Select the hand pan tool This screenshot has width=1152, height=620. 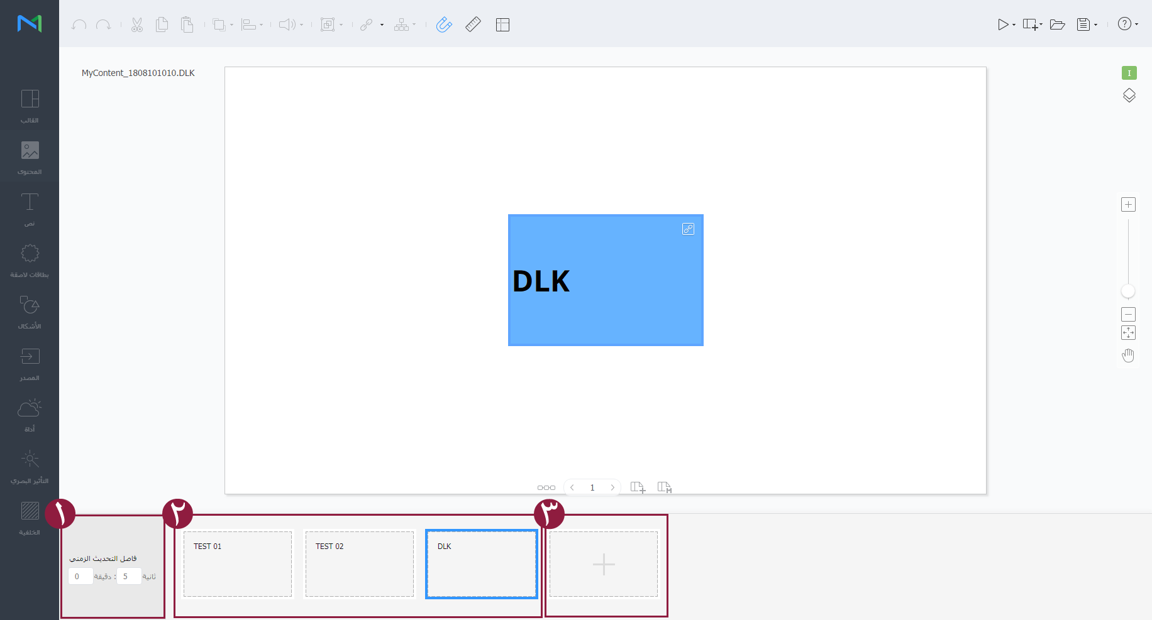pyautogui.click(x=1128, y=356)
